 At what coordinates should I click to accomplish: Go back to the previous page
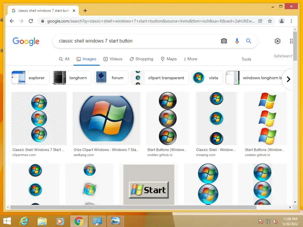click(12, 21)
